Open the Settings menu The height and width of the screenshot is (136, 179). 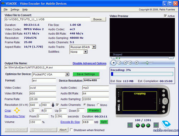click(x=15, y=10)
